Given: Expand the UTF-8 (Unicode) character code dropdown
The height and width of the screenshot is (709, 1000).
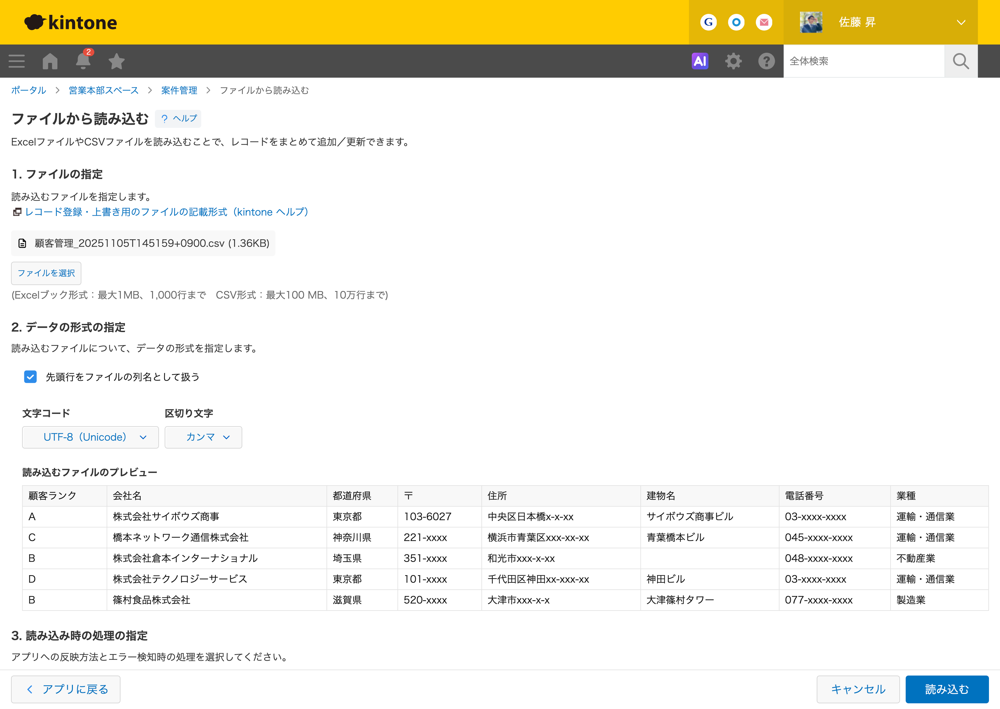Looking at the screenshot, I should point(90,437).
